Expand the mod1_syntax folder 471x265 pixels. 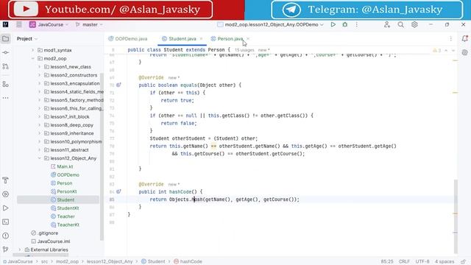coord(32,50)
